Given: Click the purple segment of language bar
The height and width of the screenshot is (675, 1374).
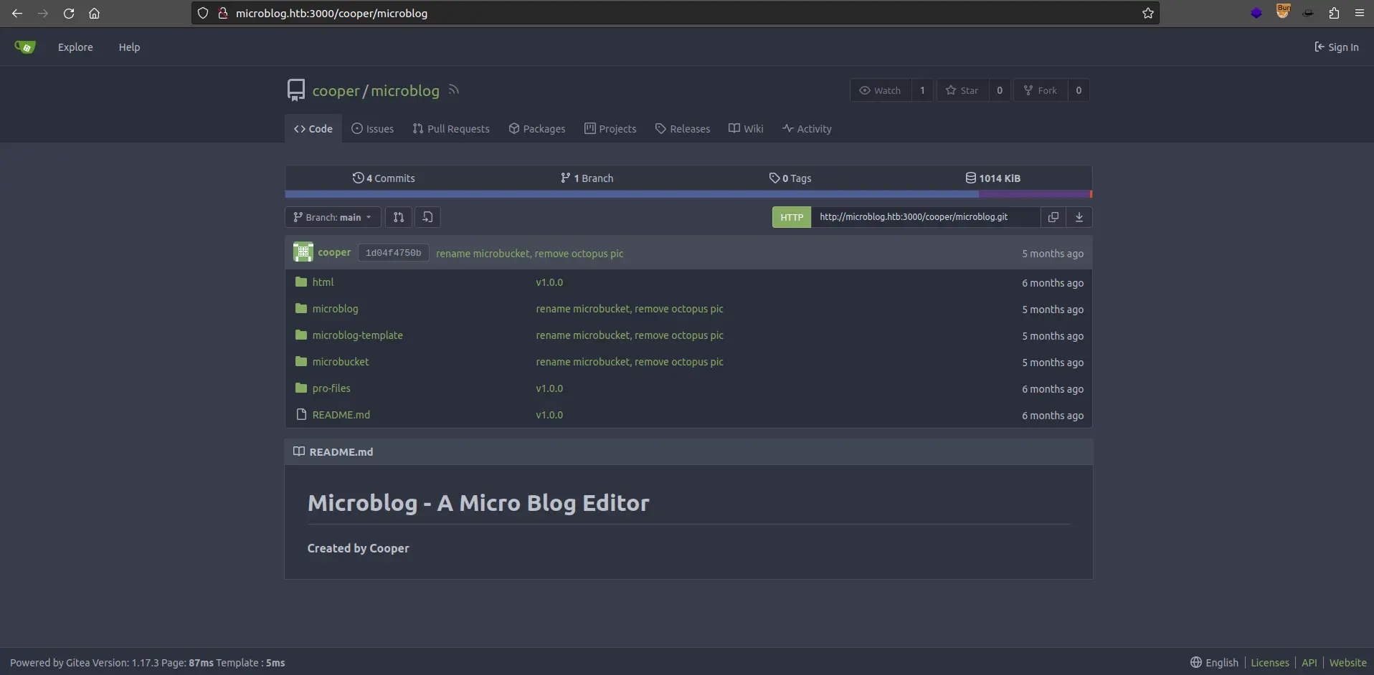Looking at the screenshot, I should tap(1034, 194).
